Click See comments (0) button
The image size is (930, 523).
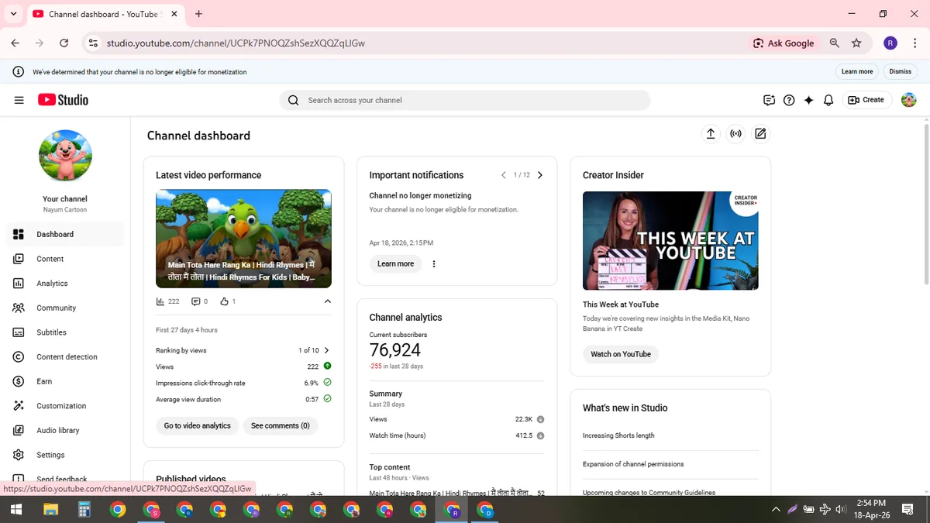click(x=281, y=425)
